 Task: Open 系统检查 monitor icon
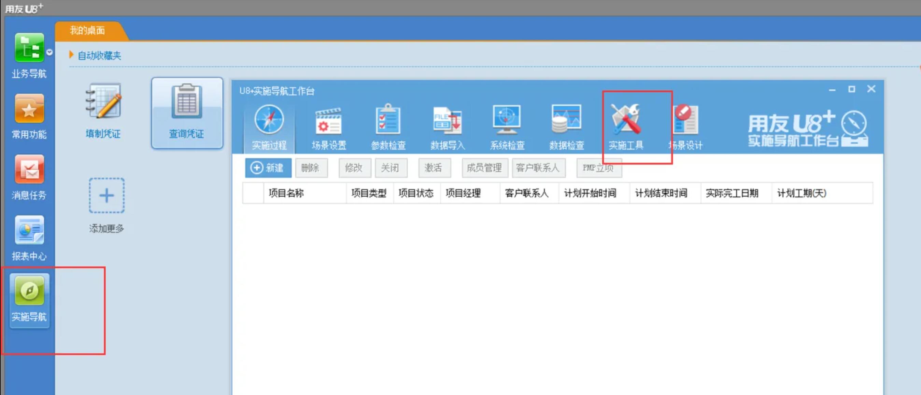click(x=507, y=128)
